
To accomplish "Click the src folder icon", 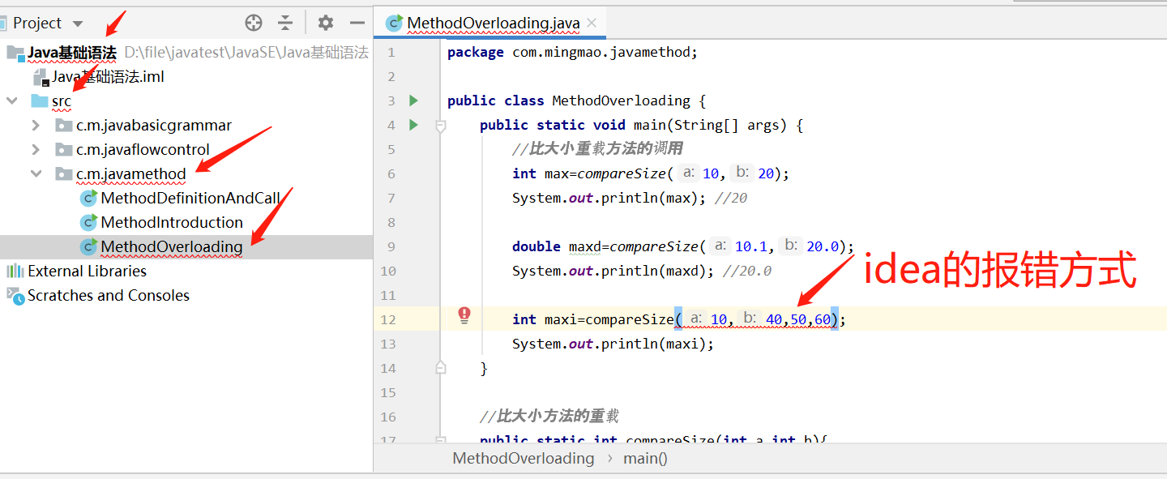I will point(40,101).
